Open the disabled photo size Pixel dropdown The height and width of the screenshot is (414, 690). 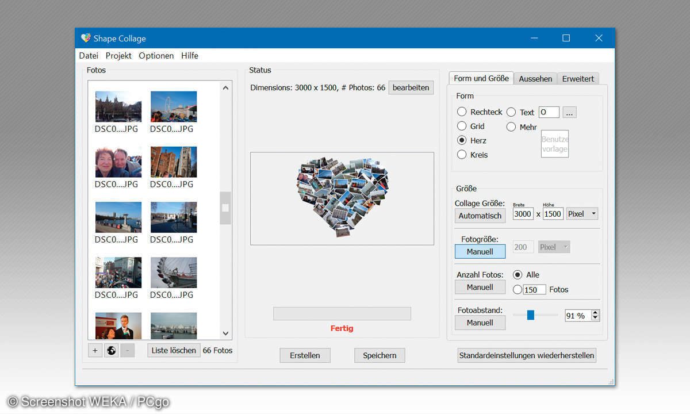(554, 247)
